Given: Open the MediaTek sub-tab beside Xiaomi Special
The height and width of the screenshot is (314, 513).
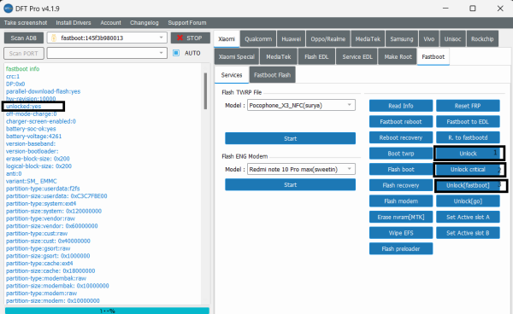Looking at the screenshot, I should click(x=279, y=57).
